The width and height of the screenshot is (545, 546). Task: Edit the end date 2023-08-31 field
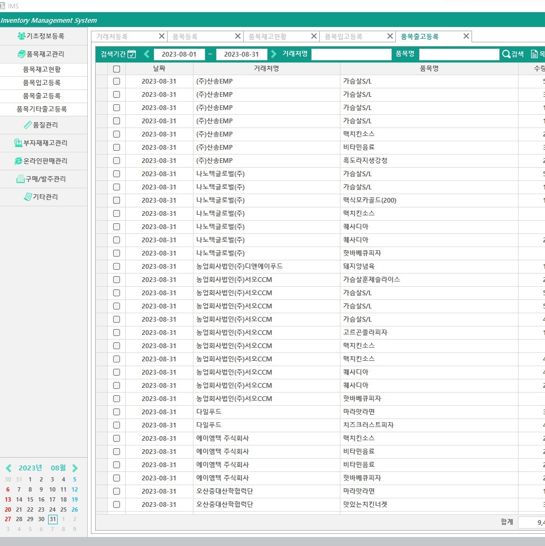click(x=242, y=54)
